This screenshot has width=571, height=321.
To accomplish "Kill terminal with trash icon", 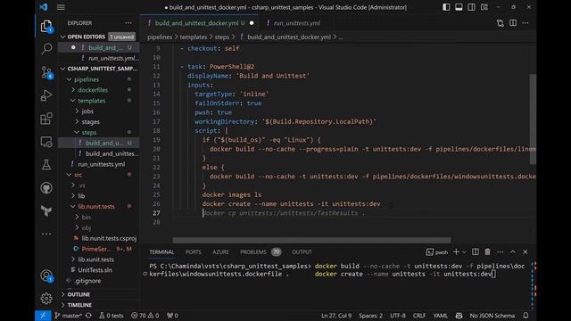I will coord(488,251).
